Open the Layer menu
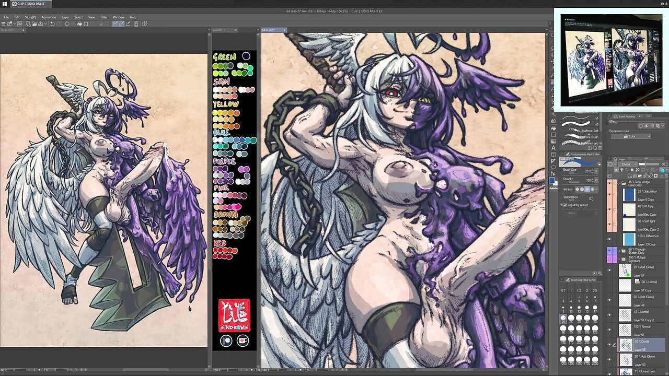Screen dimensions: 669x376 click(x=65, y=17)
